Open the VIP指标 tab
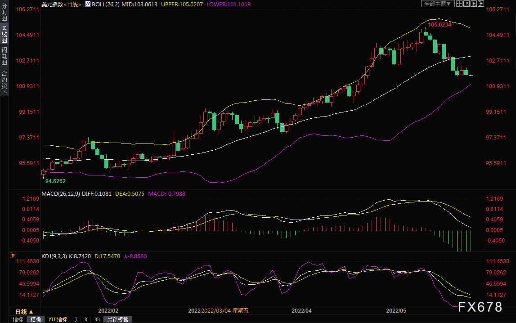Screen dimensions: 516x323 tap(58, 319)
